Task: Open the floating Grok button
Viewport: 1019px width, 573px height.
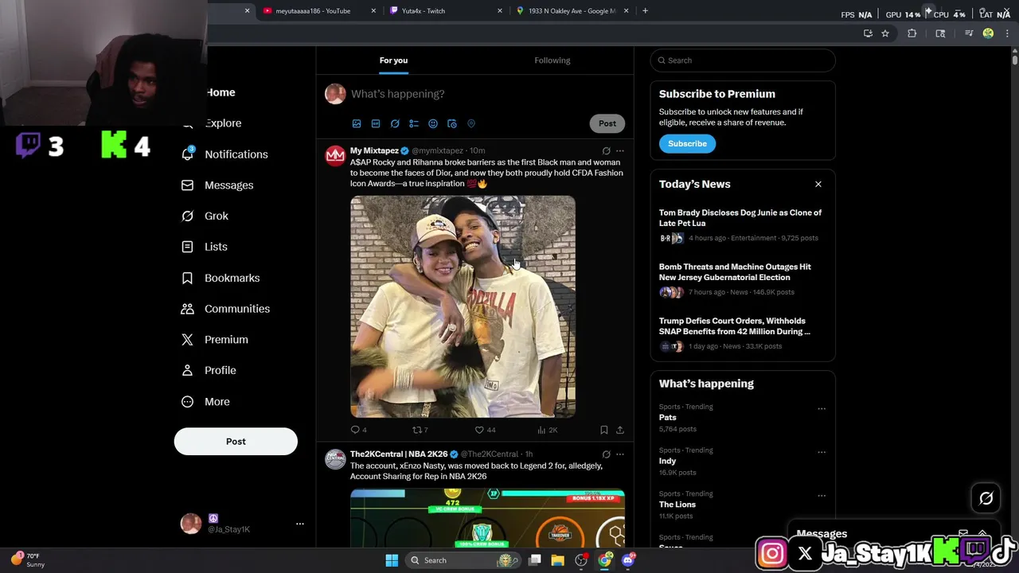Action: (x=986, y=498)
